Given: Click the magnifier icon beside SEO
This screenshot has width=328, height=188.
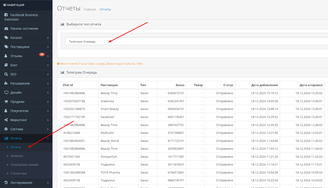Looking at the screenshot, I should pyautogui.click(x=6, y=74).
